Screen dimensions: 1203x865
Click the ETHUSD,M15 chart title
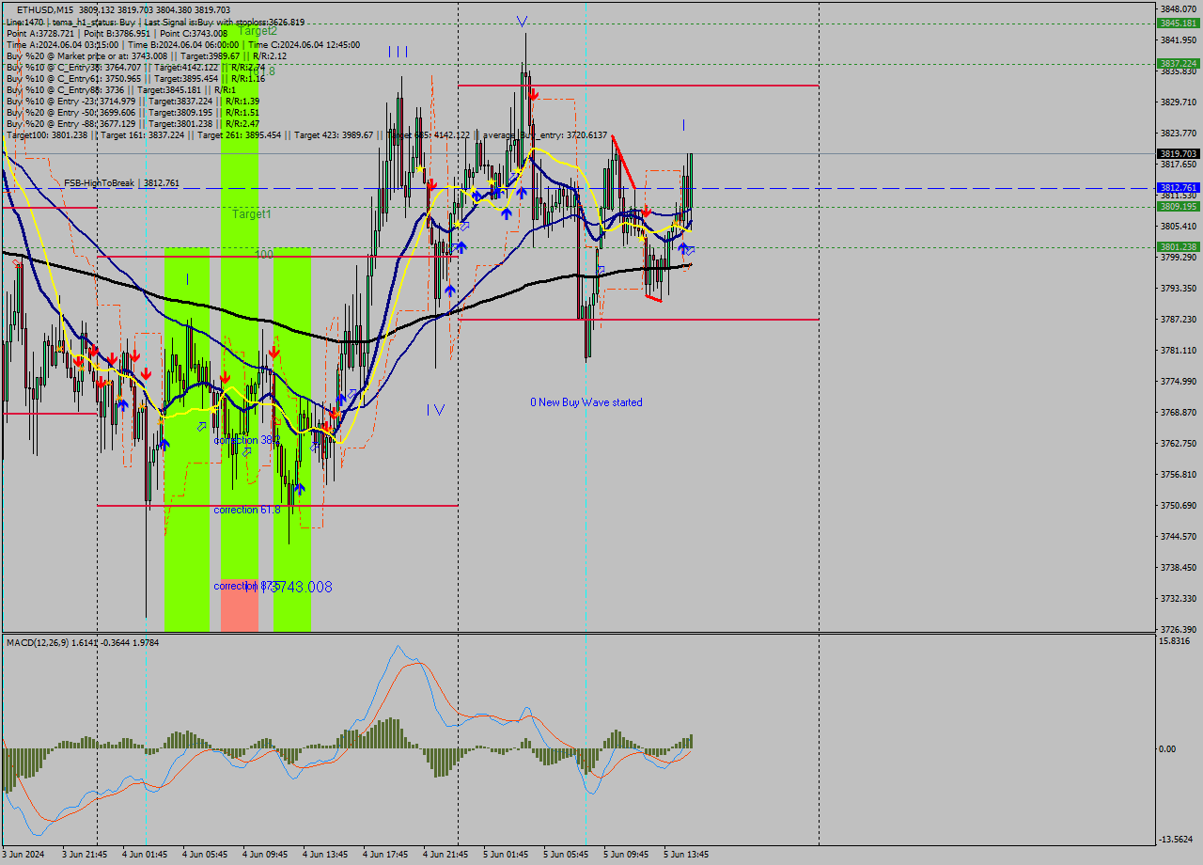click(38, 7)
